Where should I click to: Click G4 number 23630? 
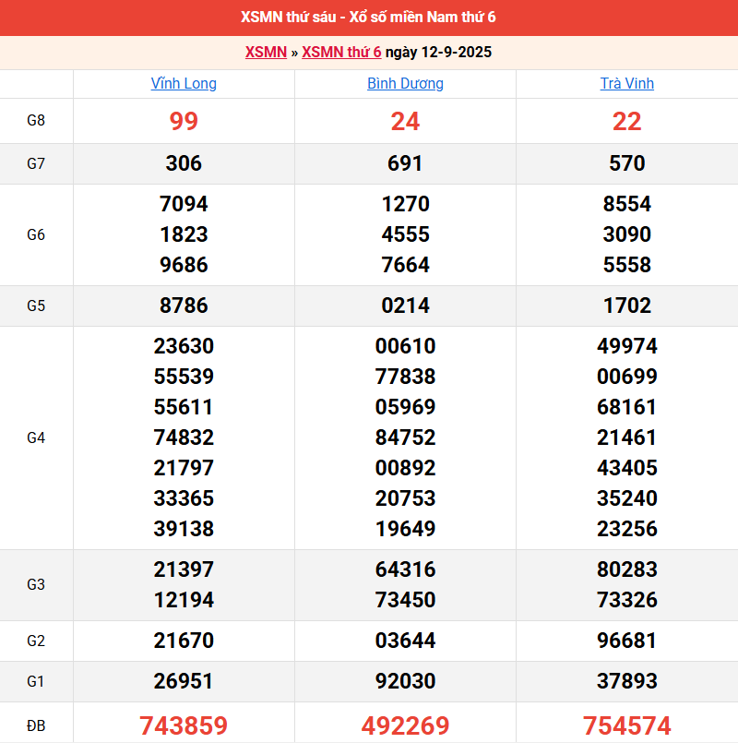[x=184, y=346]
